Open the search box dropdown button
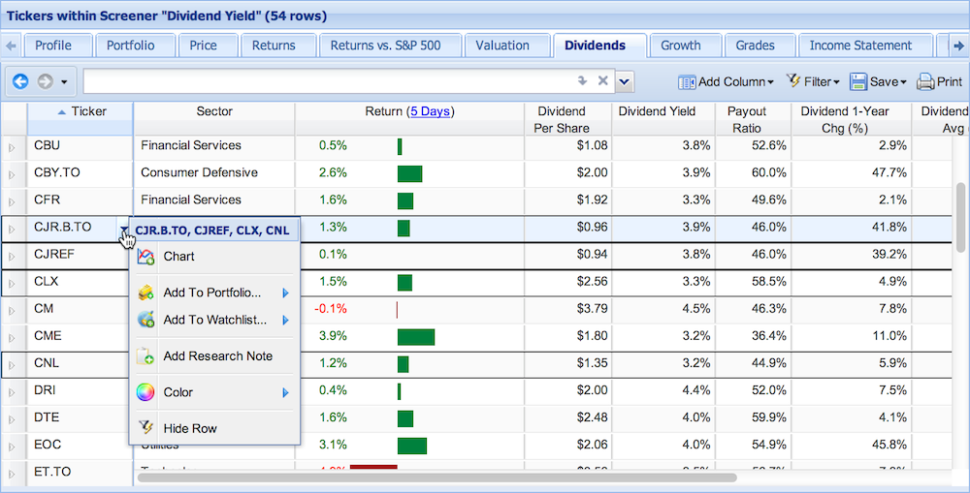The width and height of the screenshot is (970, 493). [x=624, y=81]
